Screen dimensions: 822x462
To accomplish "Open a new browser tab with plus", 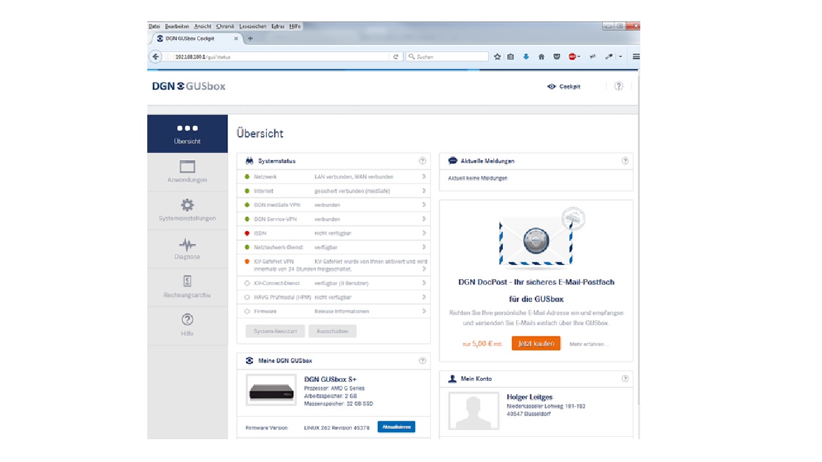I will pos(250,38).
